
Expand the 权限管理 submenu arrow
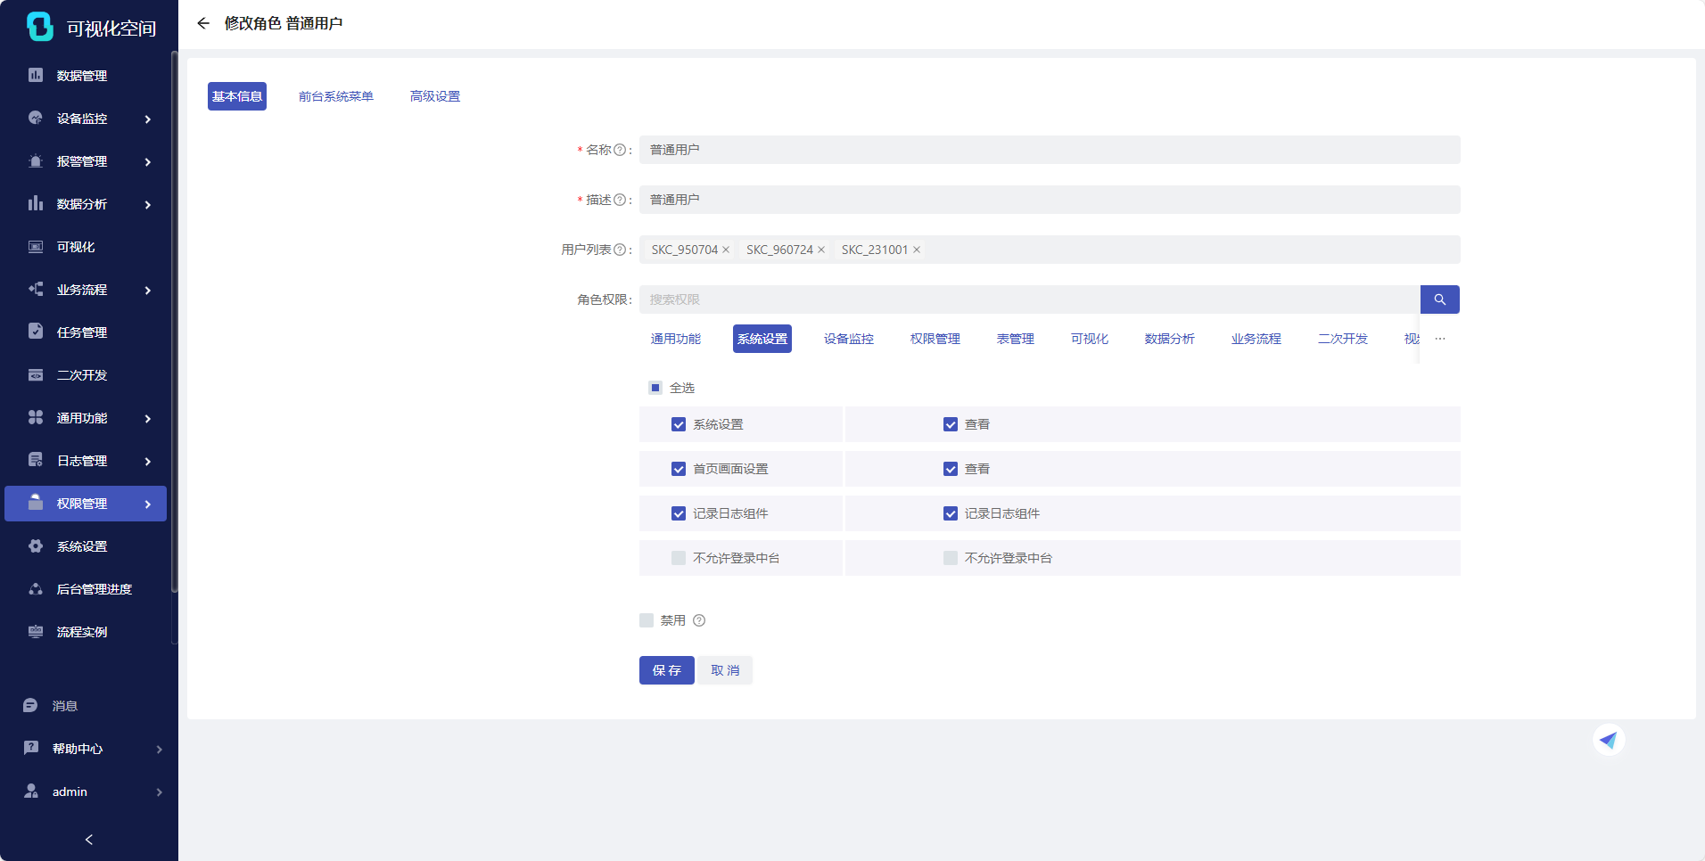point(148,504)
